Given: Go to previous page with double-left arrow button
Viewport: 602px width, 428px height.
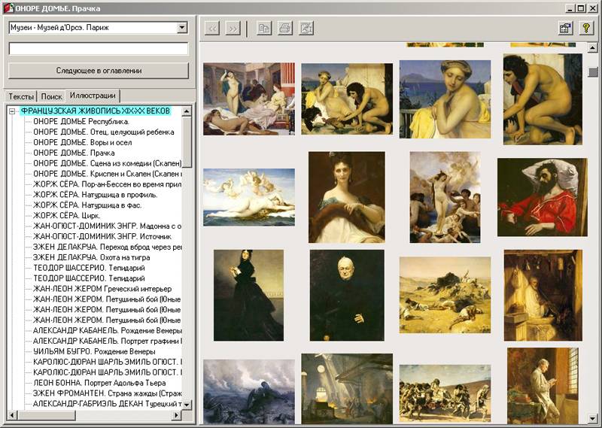Looking at the screenshot, I should click(212, 28).
